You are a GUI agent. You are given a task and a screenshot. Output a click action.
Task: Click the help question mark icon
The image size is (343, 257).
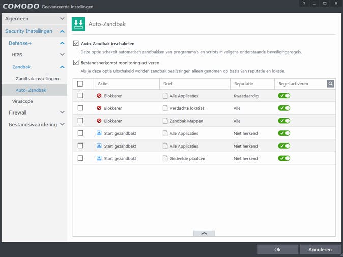tap(304, 3)
